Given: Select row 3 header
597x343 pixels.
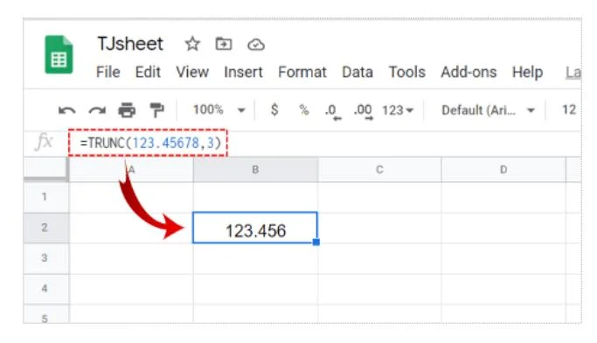Looking at the screenshot, I should pos(46,258).
